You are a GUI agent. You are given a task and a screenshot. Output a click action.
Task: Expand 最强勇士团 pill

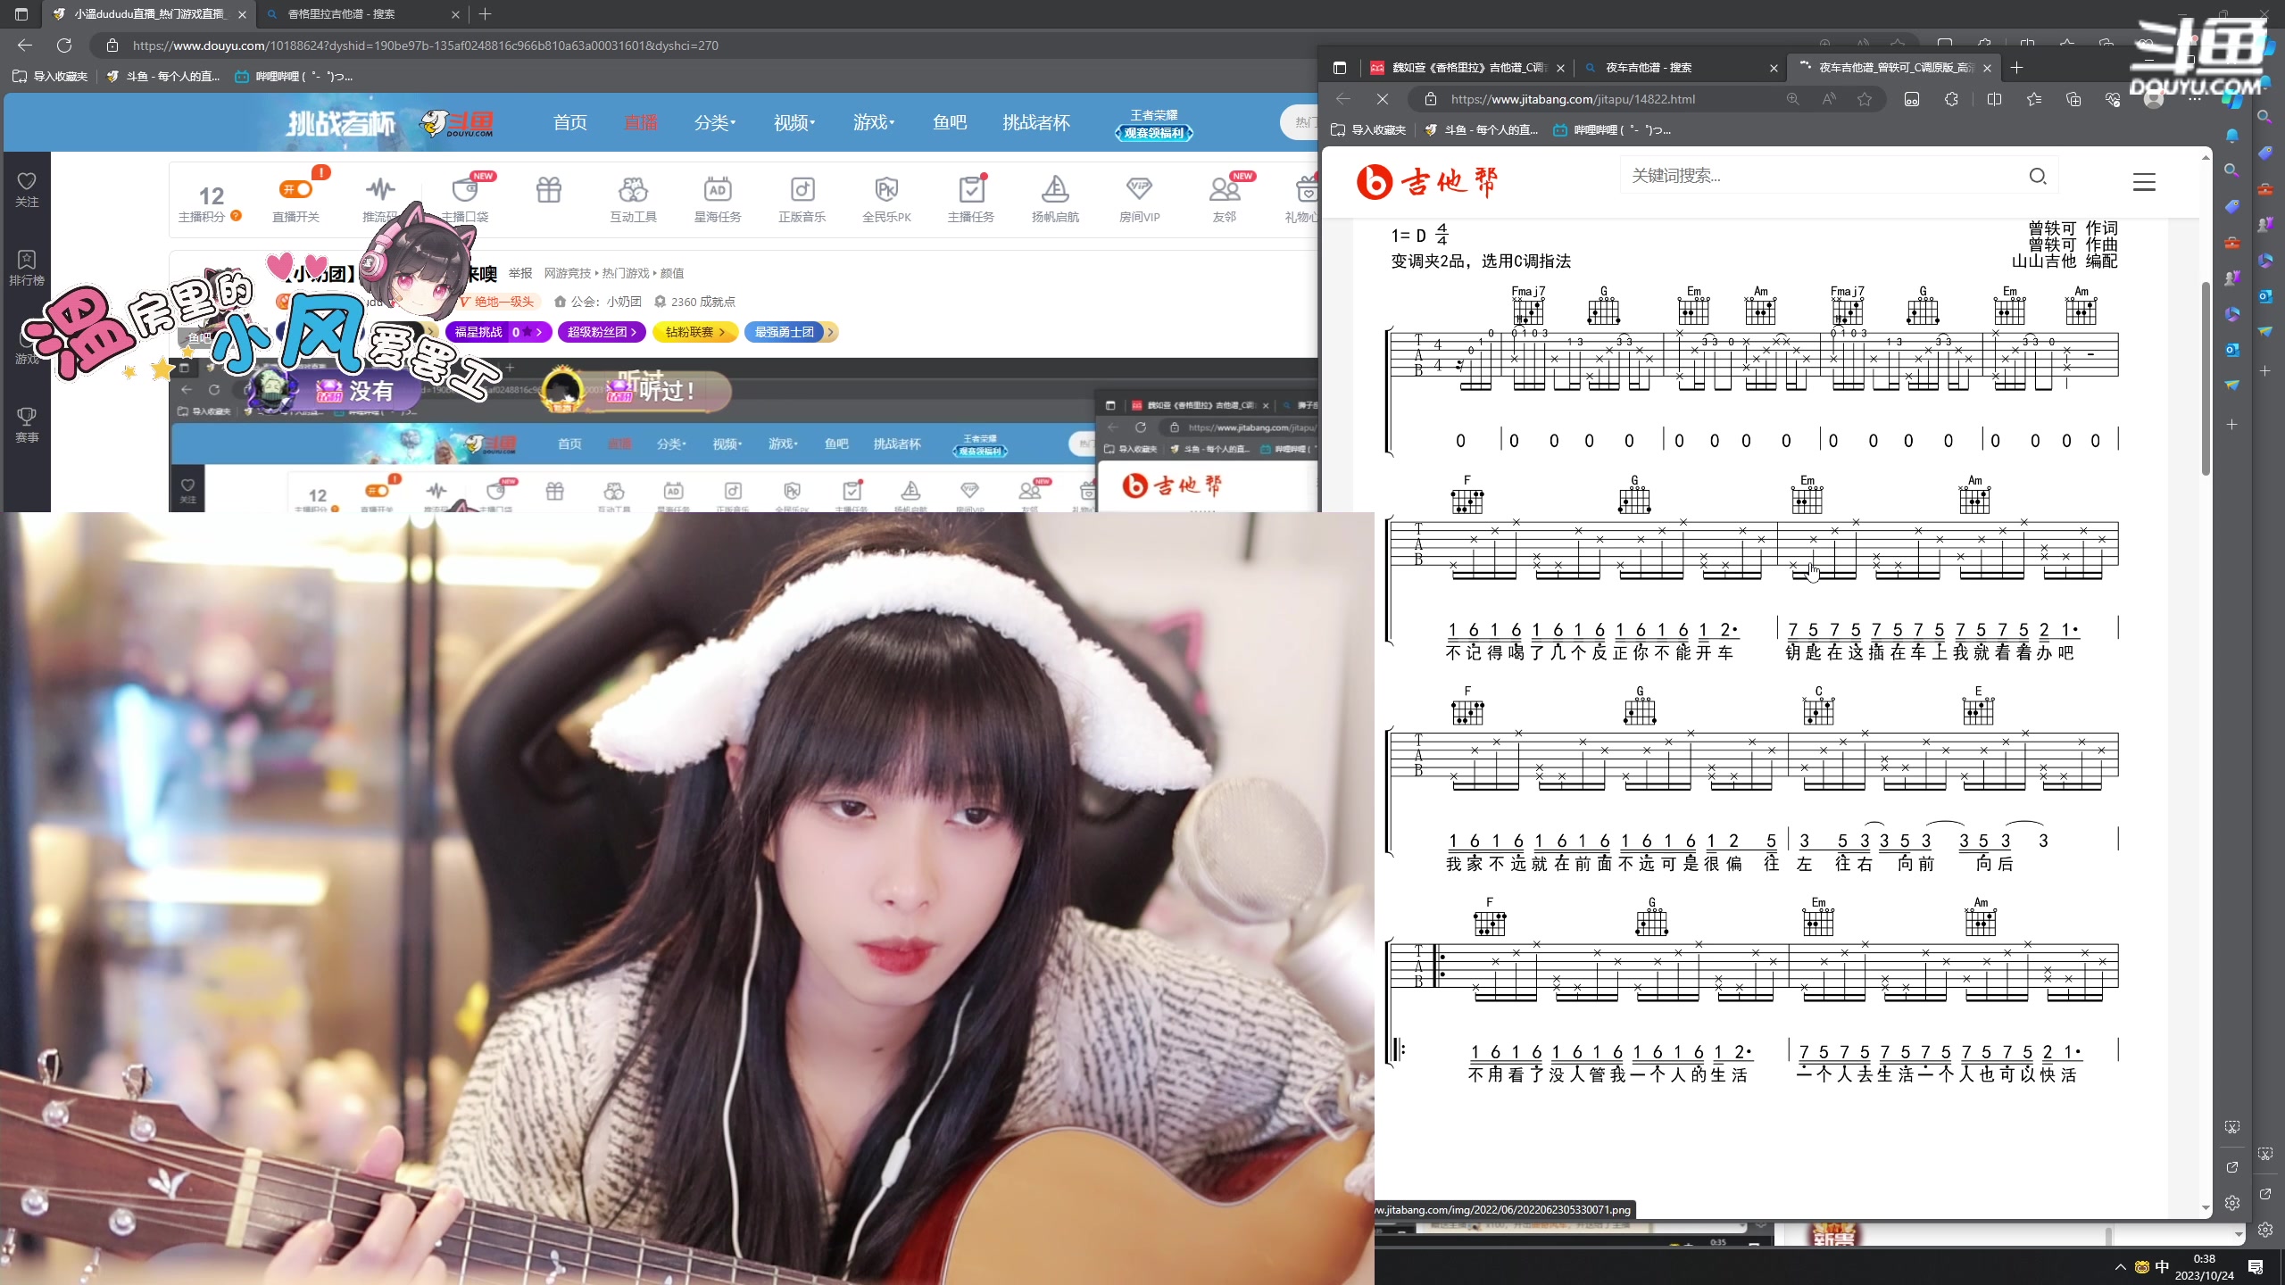pyautogui.click(x=790, y=332)
